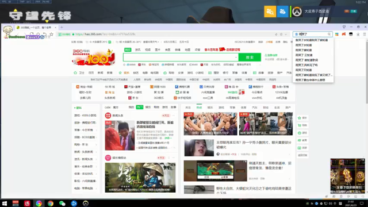Expand sidebar item 新闻·头条新闻 arrow
The image size is (368, 207).
96,152
